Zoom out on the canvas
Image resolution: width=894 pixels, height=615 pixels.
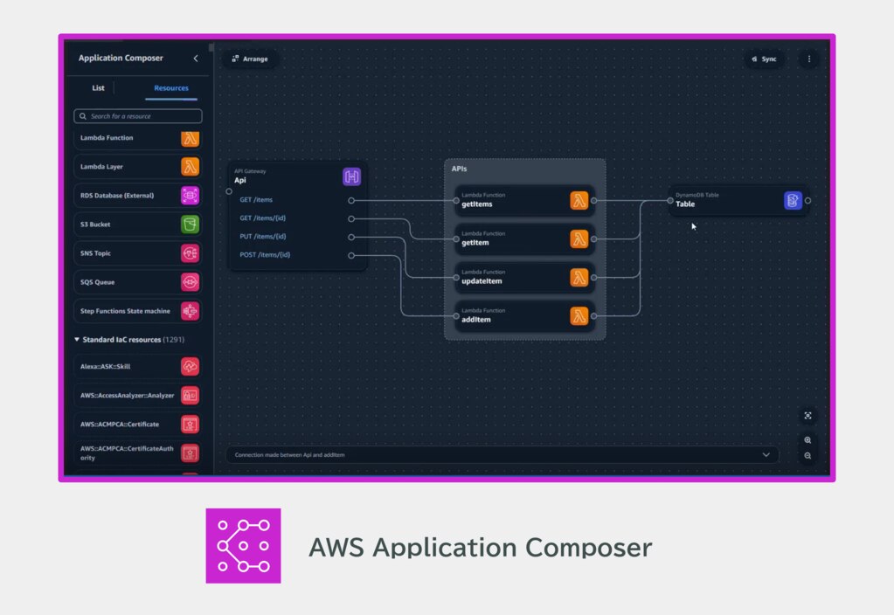click(807, 455)
